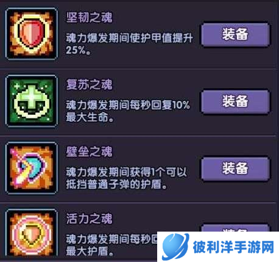
Task: Choose the 壁垒之魂 crescent shield icon
Action: (x=32, y=168)
